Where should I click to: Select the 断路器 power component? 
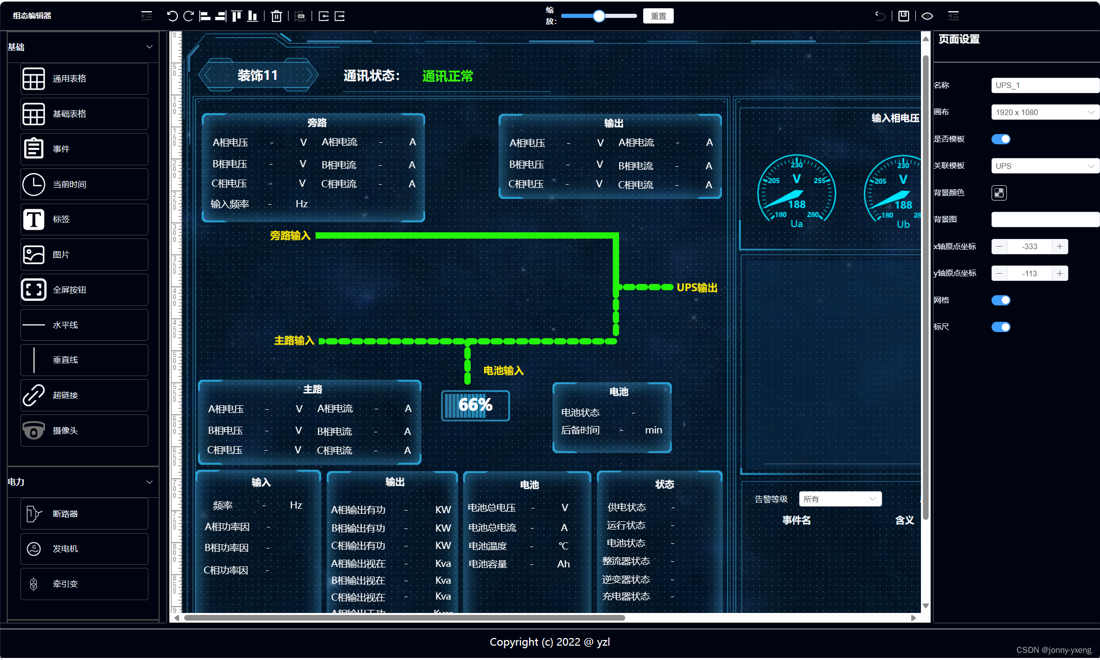pos(84,514)
